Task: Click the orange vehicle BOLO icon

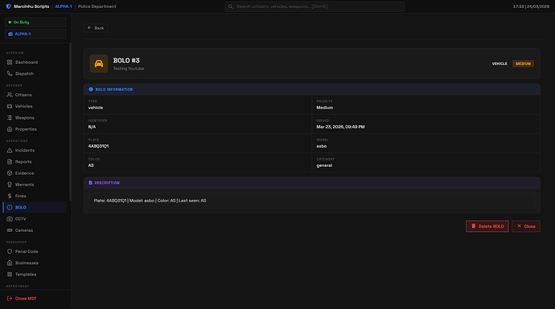Action: pos(99,63)
